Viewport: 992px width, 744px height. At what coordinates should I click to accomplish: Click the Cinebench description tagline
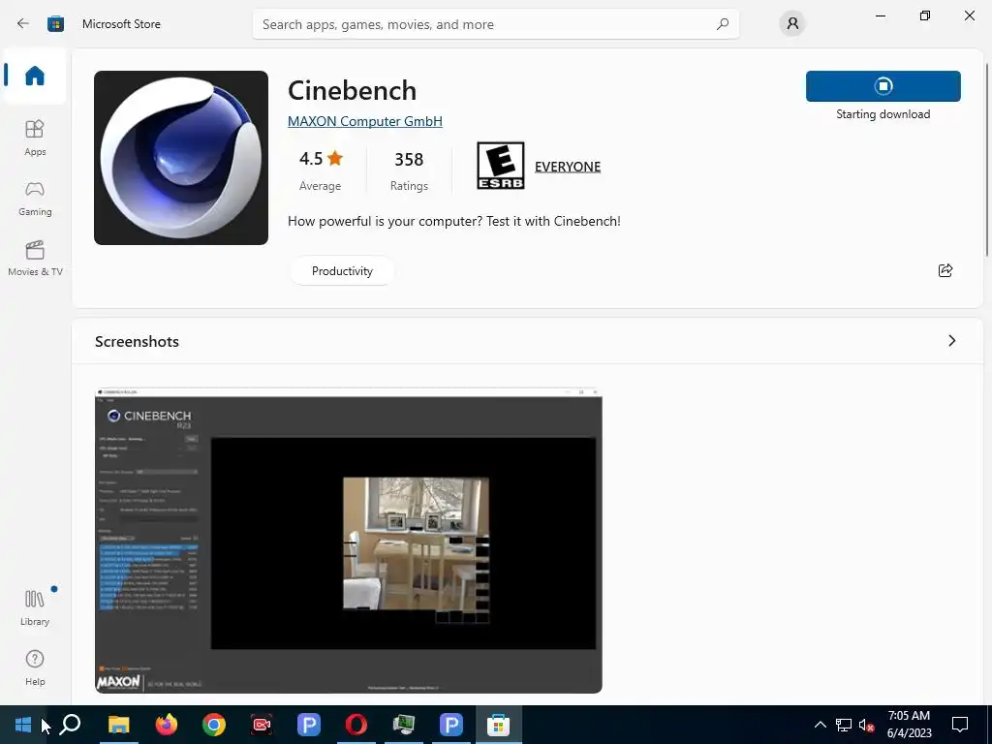[x=454, y=222]
